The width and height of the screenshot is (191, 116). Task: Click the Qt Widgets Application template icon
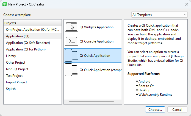71,27
